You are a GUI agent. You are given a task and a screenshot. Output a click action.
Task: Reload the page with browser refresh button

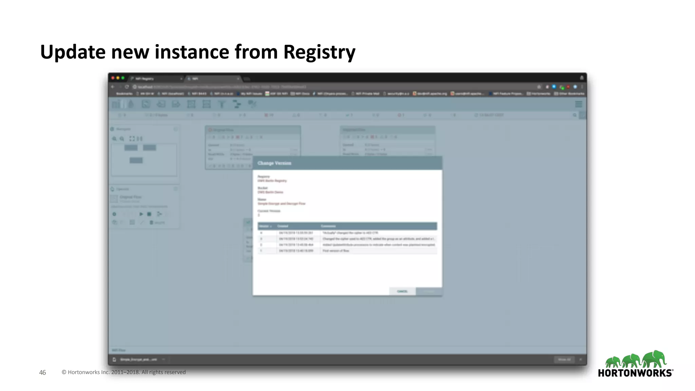pos(127,87)
